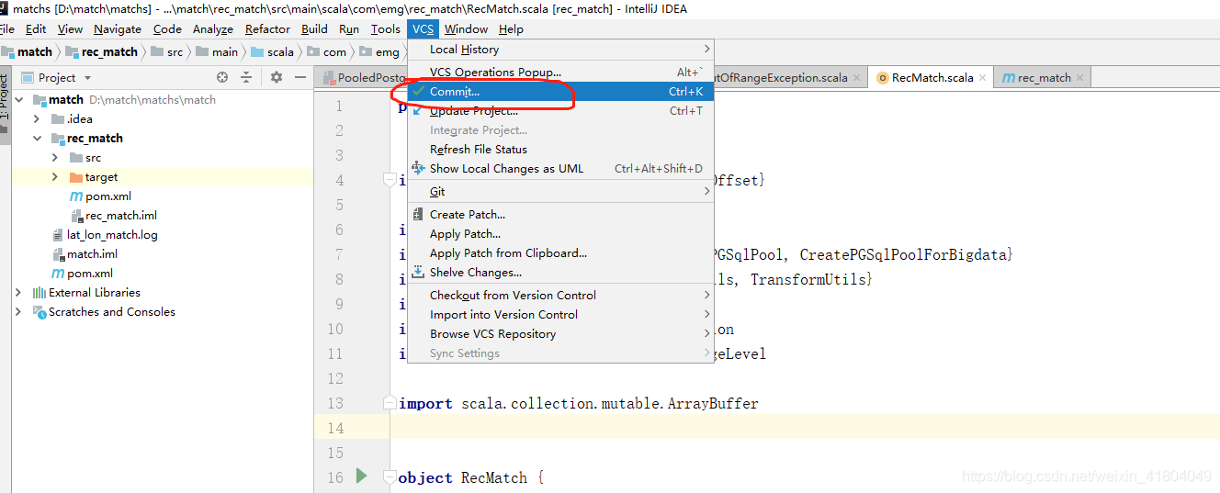Click the orange target folder icon
1220x493 pixels.
coord(76,177)
